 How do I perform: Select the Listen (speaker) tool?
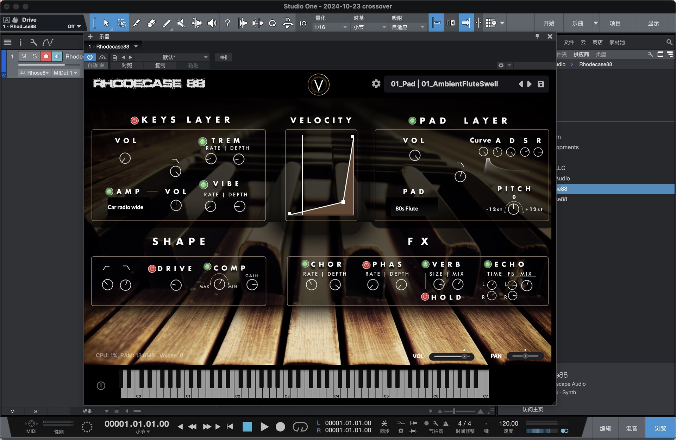coord(212,23)
